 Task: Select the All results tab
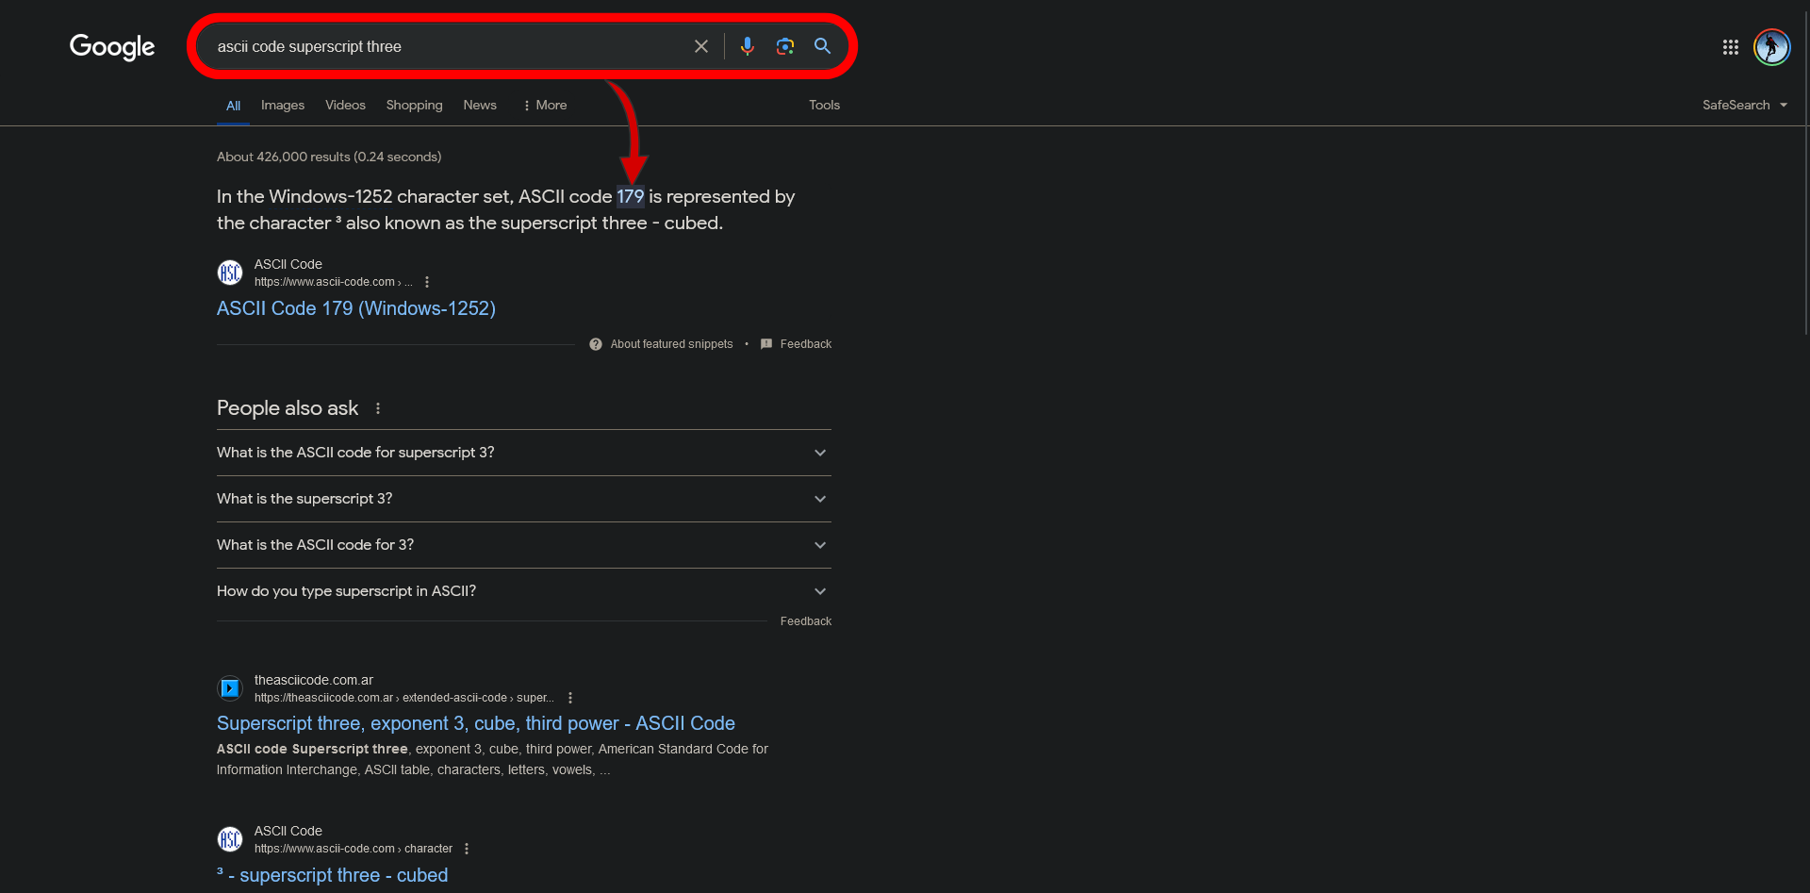(x=234, y=106)
